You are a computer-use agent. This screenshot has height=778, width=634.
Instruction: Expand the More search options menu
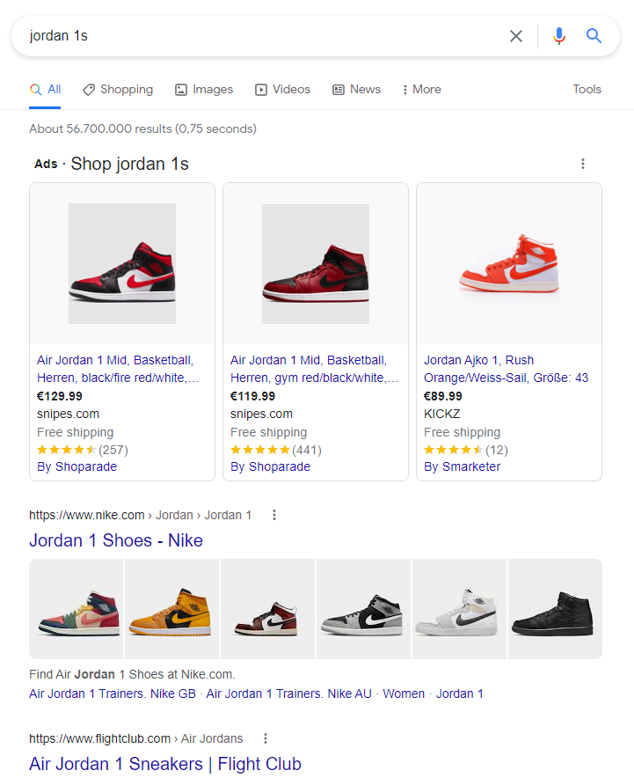point(421,90)
